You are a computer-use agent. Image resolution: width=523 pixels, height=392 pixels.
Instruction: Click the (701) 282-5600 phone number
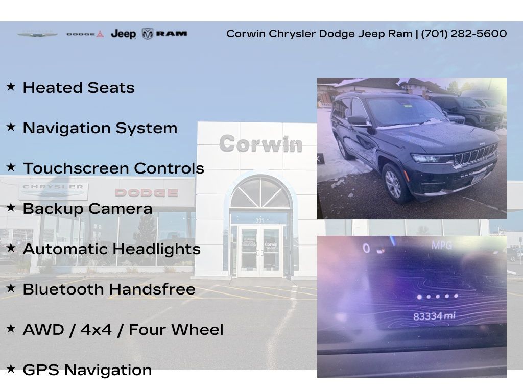click(464, 34)
